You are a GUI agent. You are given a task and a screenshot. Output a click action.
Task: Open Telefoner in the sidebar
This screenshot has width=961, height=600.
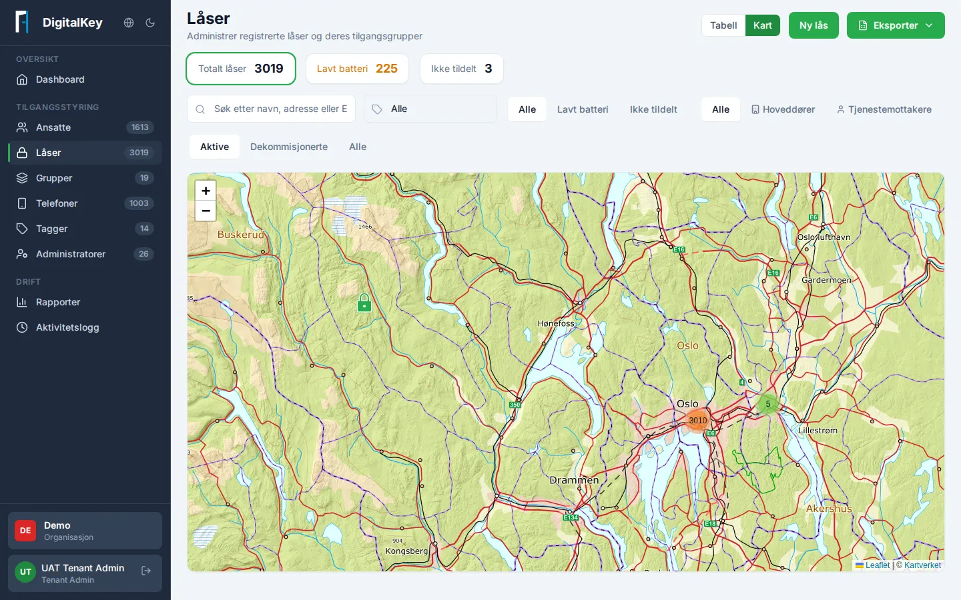(x=85, y=203)
